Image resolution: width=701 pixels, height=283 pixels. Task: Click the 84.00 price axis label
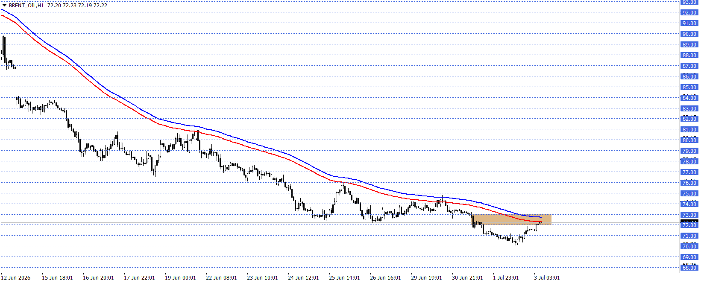pyautogui.click(x=689, y=98)
